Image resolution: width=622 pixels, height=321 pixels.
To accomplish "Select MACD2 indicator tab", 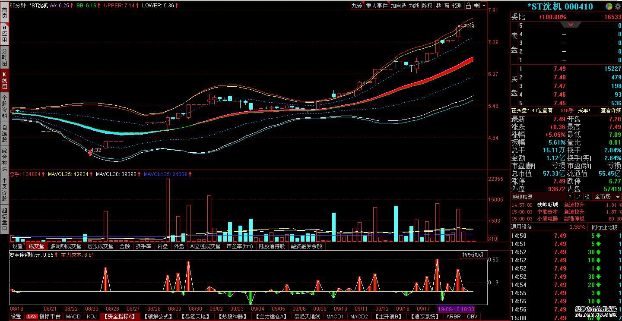I will point(359,317).
